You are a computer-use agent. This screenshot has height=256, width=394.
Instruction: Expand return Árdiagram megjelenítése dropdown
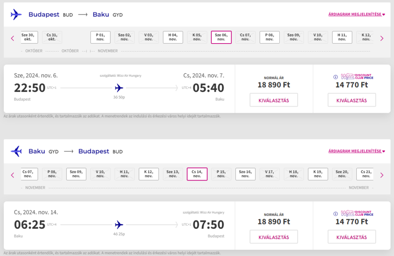click(x=357, y=151)
